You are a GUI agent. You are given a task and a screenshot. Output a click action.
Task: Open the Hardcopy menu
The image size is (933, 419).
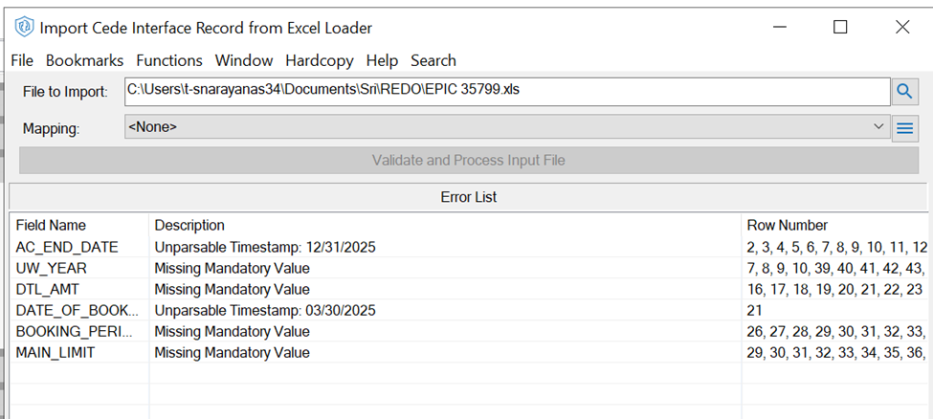pos(320,60)
